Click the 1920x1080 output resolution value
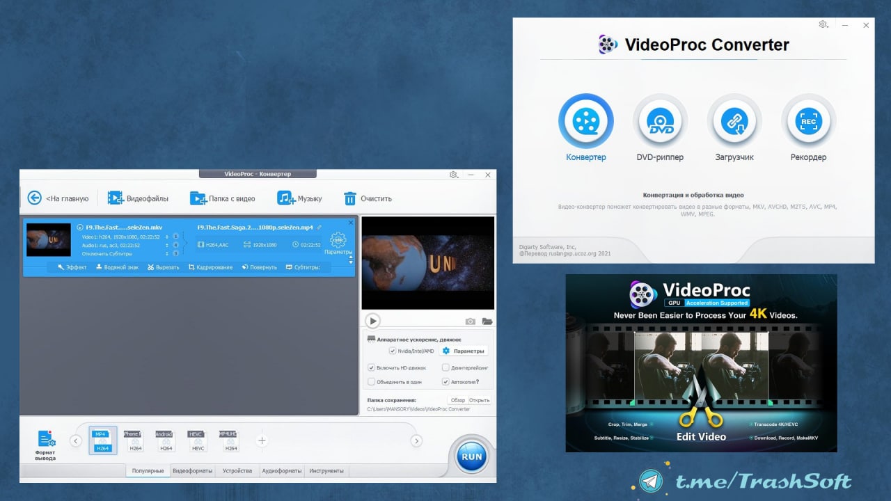891x501 pixels. coord(261,245)
